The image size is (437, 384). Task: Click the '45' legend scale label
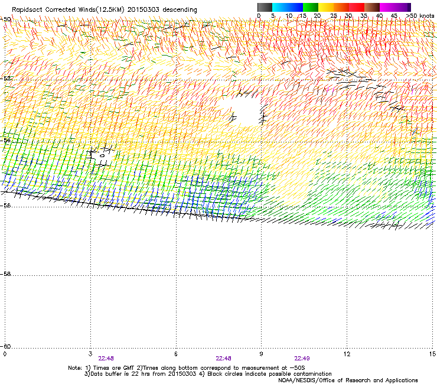click(394, 16)
